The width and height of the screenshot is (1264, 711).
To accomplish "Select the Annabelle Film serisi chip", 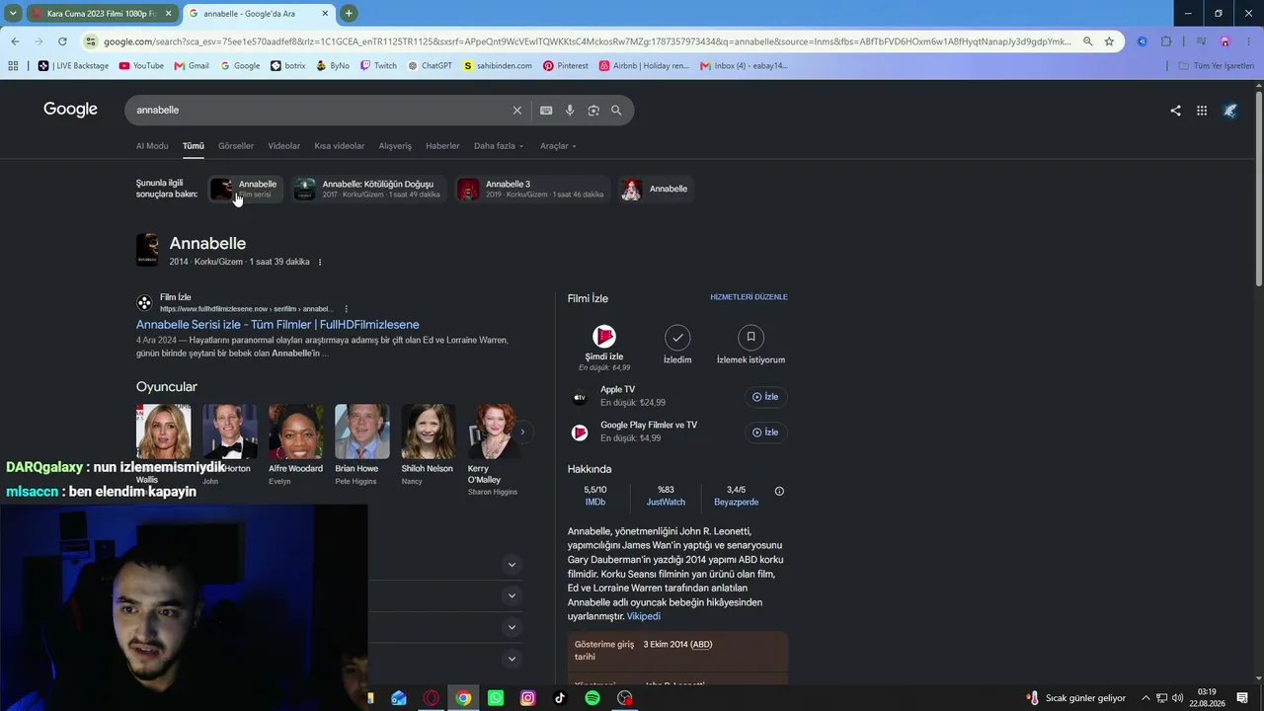I will pyautogui.click(x=246, y=189).
